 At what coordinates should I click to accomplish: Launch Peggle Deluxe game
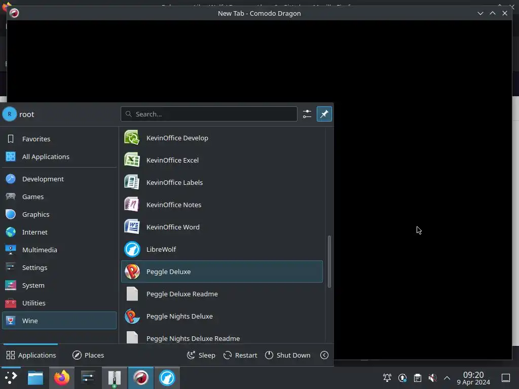(x=222, y=271)
